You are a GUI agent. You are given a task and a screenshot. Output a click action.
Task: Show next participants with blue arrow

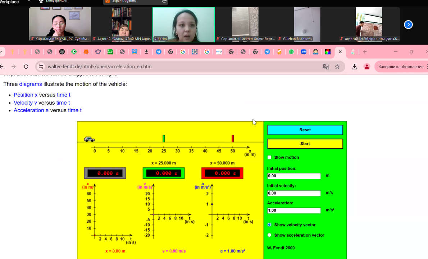tap(408, 24)
